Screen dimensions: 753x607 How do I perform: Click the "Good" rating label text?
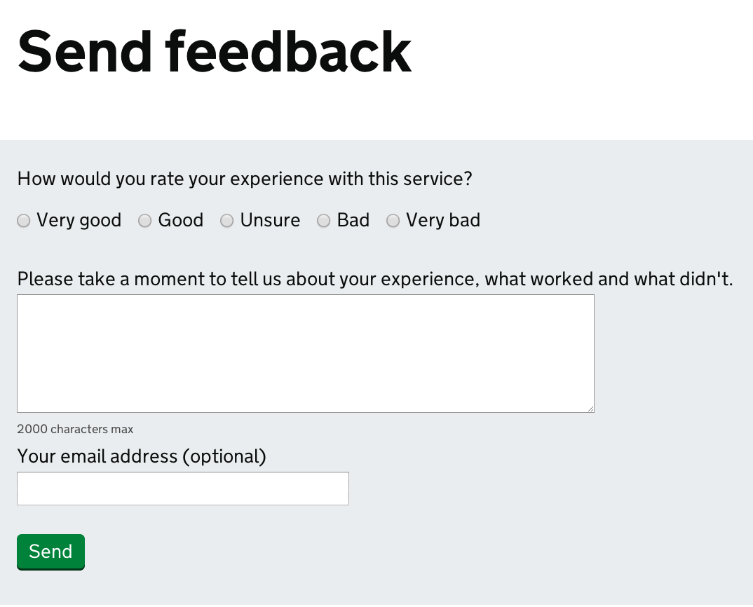point(181,220)
